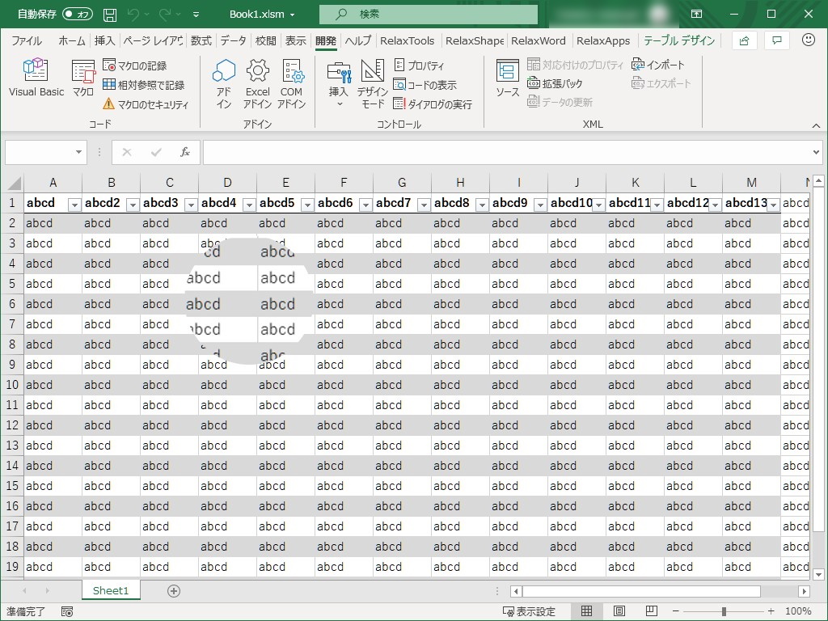This screenshot has width=828, height=621.
Task: Open the Visual Basic editor
Action: [x=36, y=78]
